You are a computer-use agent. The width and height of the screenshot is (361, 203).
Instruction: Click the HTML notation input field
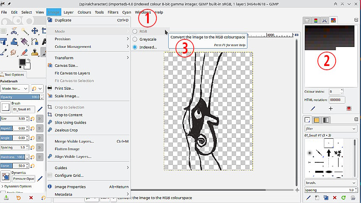point(337,99)
